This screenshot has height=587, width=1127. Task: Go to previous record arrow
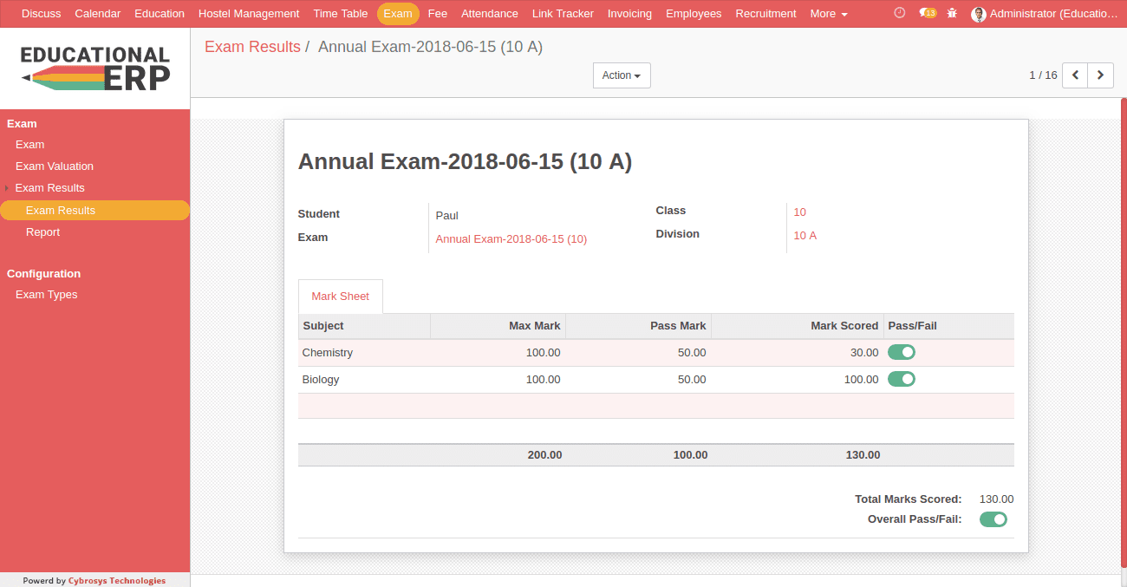[x=1075, y=75]
